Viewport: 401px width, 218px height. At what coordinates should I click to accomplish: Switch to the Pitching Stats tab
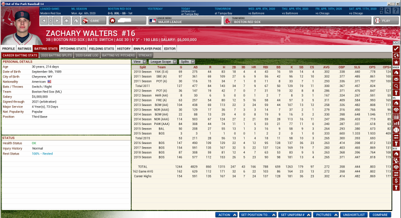pyautogui.click(x=73, y=48)
